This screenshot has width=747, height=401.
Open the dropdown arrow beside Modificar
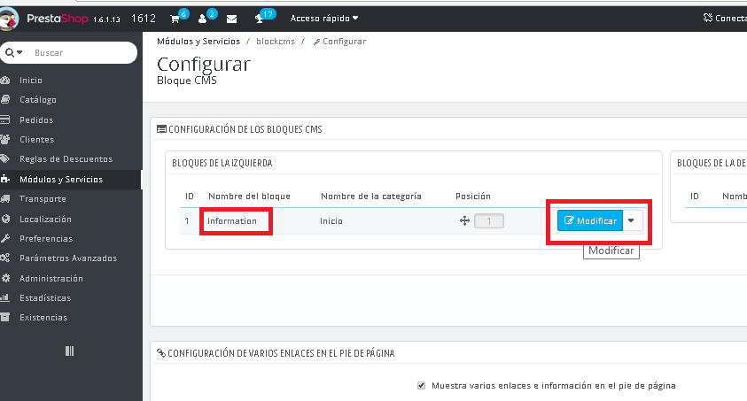(631, 220)
